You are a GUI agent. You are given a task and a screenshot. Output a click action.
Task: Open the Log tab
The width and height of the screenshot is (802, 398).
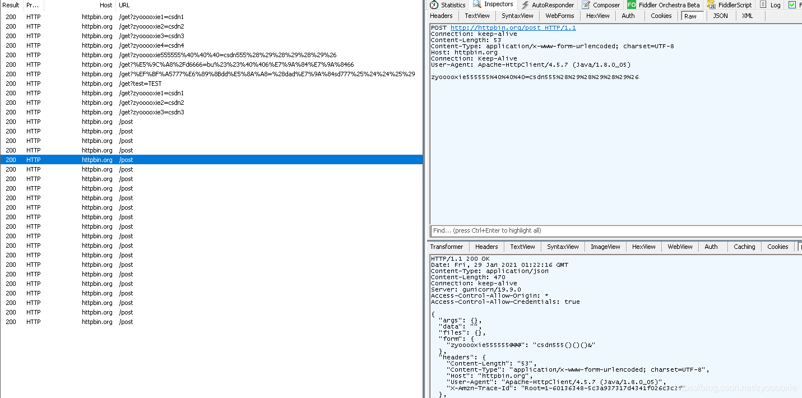point(770,4)
